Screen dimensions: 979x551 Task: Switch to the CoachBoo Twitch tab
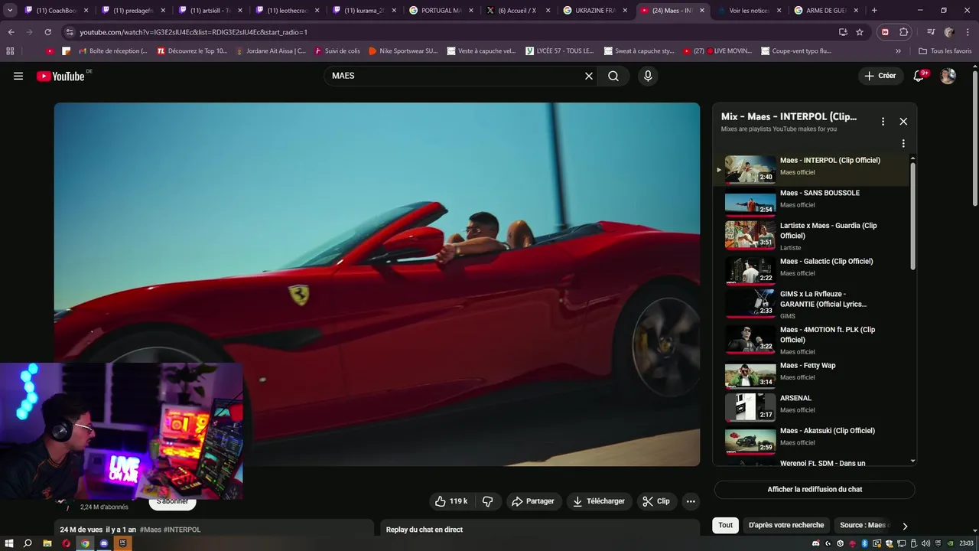pos(57,11)
